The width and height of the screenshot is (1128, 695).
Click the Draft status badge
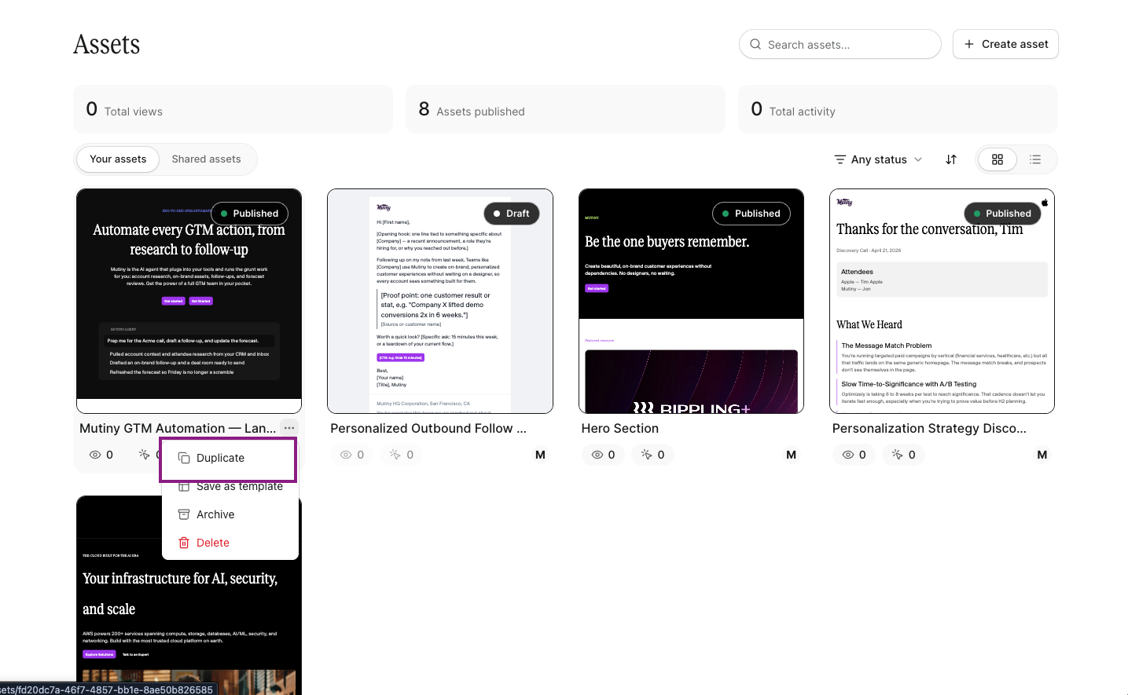(x=512, y=214)
